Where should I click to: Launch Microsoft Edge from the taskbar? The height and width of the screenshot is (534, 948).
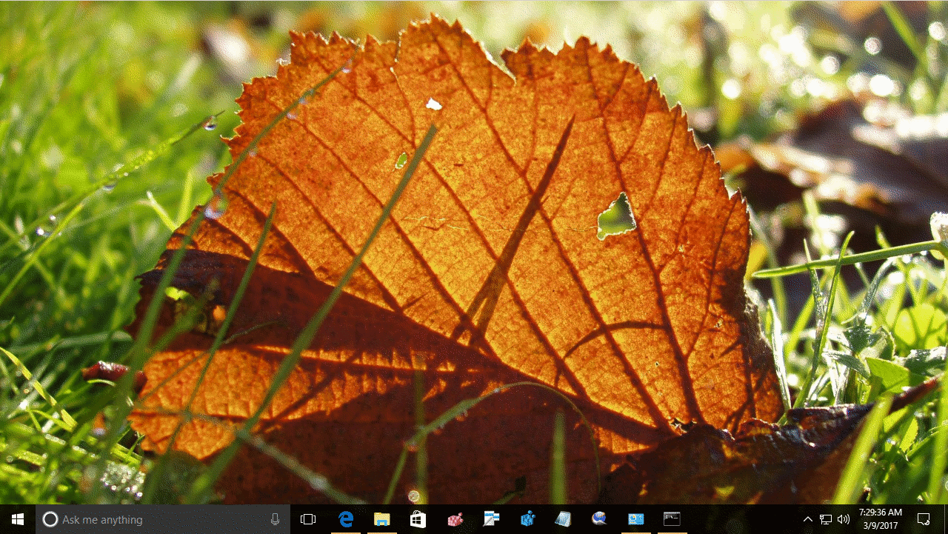point(346,519)
